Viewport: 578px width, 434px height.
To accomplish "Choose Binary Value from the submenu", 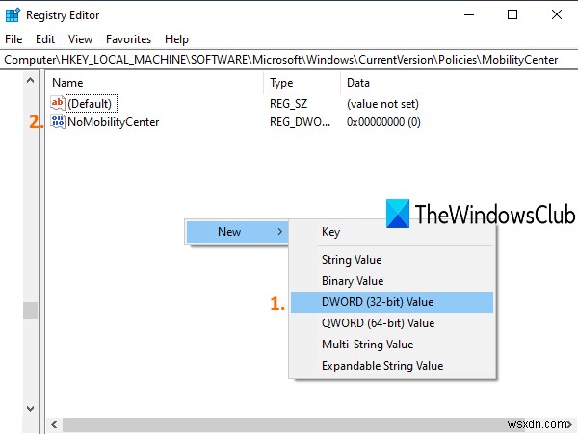I will pyautogui.click(x=392, y=281).
